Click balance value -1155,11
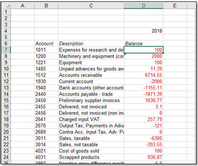Image resolution: width=198 pixels, height=166 pixels. [x=144, y=88]
